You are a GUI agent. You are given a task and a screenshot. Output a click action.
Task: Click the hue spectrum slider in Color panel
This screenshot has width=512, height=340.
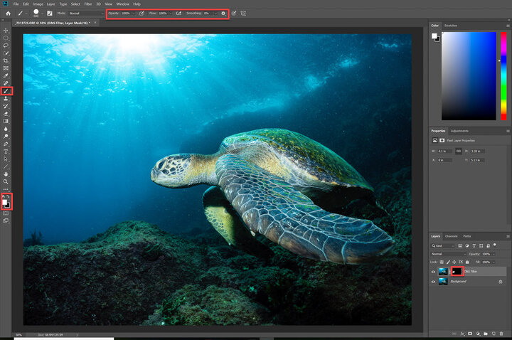tap(504, 75)
